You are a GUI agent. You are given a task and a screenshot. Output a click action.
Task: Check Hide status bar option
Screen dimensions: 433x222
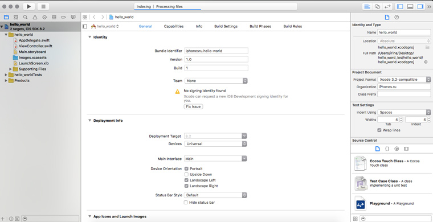pos(186,203)
